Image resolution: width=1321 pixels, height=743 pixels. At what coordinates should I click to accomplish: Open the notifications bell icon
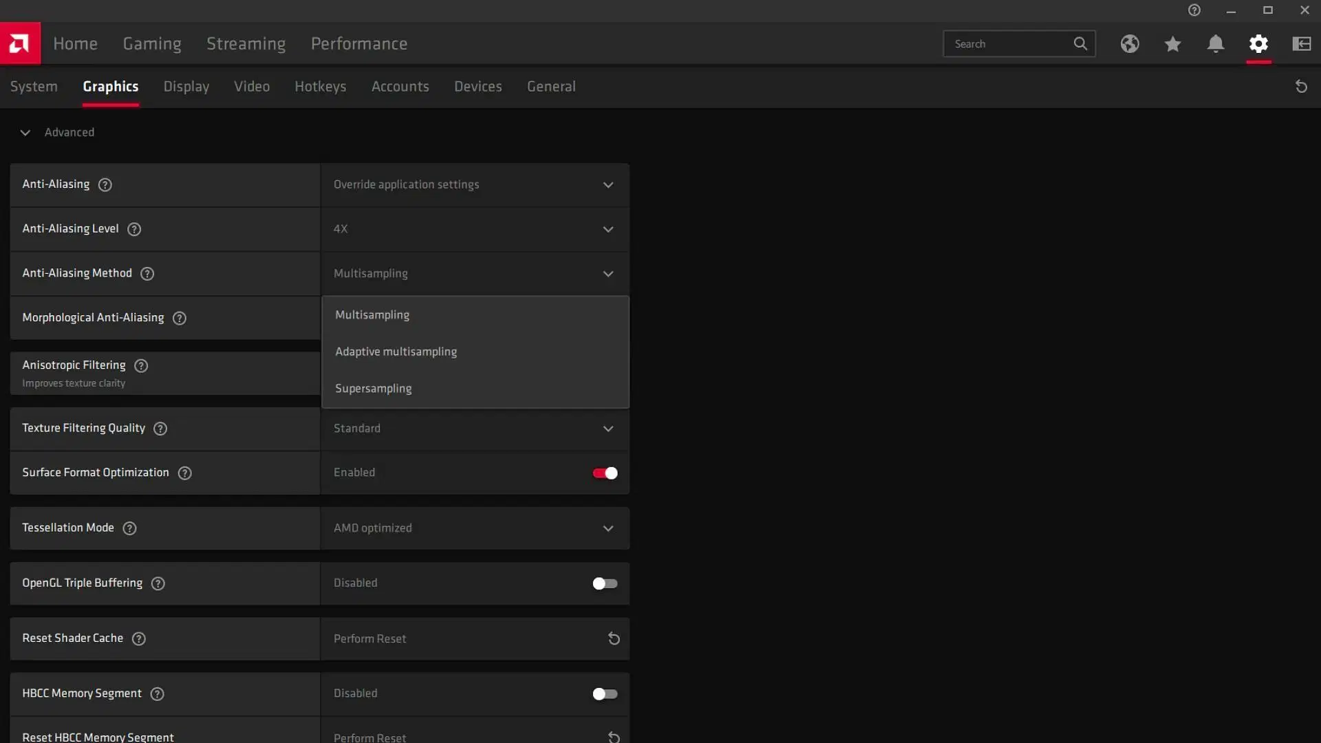click(1215, 43)
